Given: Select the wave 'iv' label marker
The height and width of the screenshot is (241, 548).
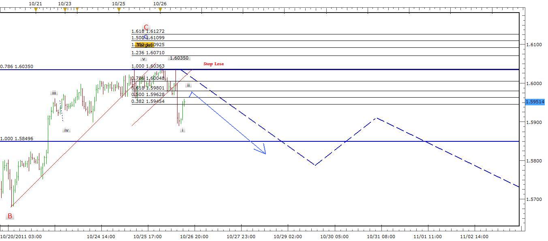Looking at the screenshot, I should (x=66, y=130).
